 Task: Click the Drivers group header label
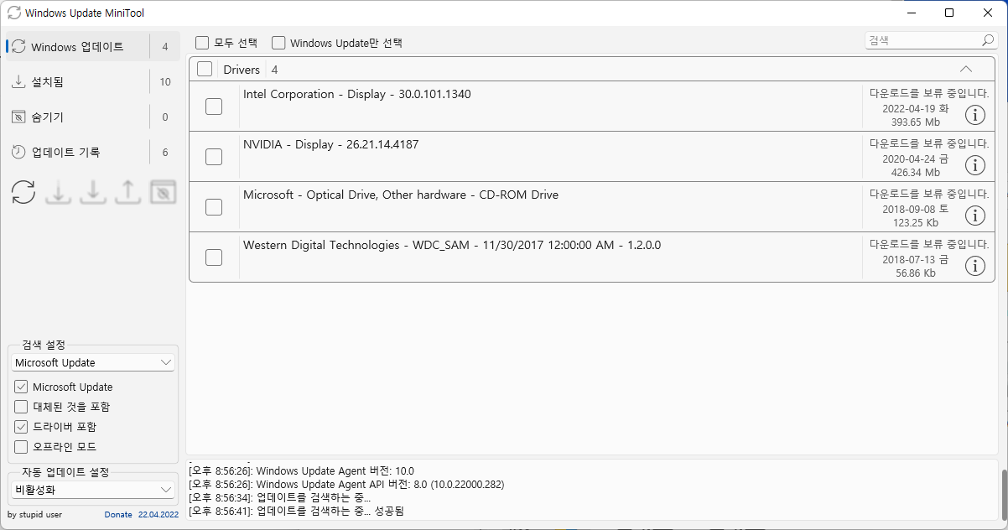[242, 70]
